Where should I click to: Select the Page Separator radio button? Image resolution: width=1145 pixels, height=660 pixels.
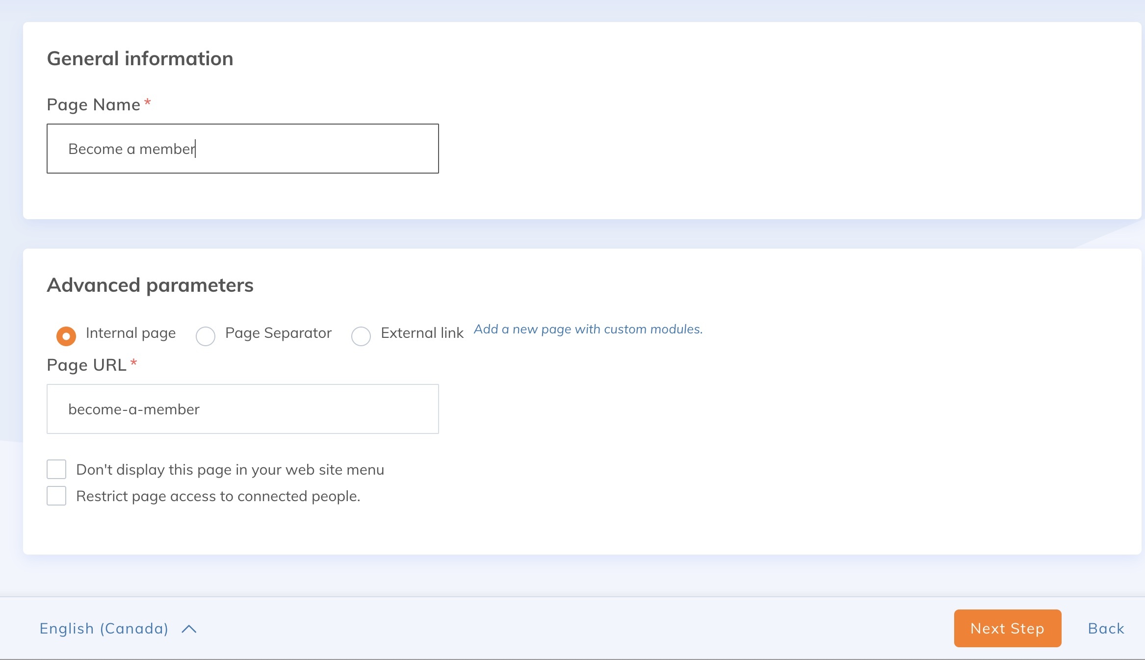(206, 336)
